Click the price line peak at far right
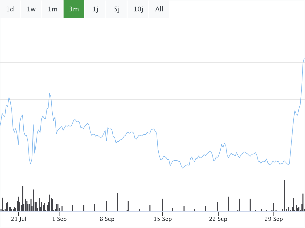Image resolution: width=305 pixels, height=228 pixels. [304, 58]
